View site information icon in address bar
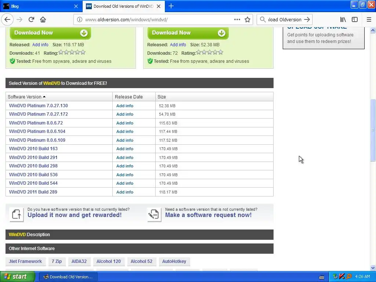This screenshot has width=376, height=282. (80, 20)
